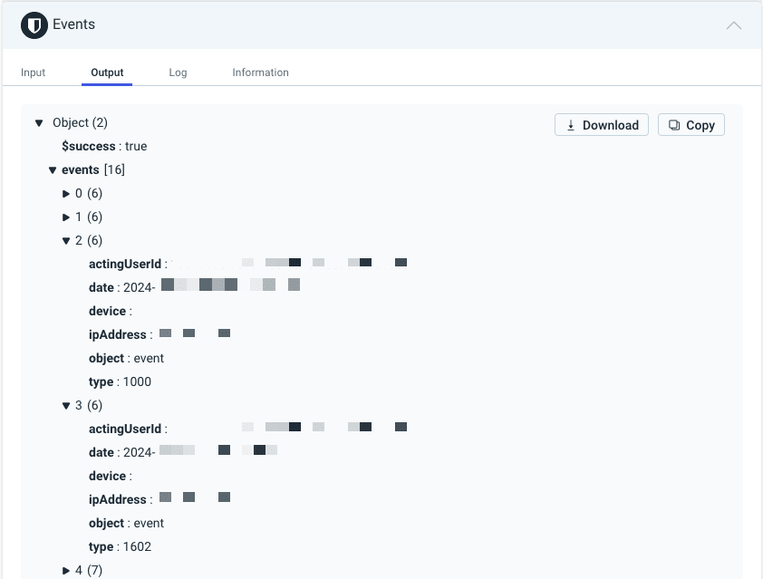Select the type 1000 value under event 2
The width and height of the screenshot is (763, 579).
pos(130,381)
